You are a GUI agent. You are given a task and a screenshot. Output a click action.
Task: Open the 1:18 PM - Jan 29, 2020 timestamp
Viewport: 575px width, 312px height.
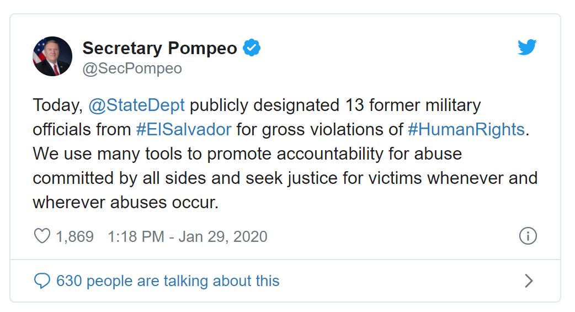(x=187, y=236)
